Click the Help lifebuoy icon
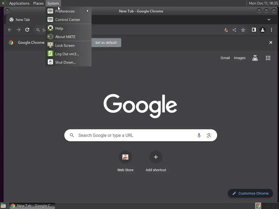279x209 pixels. pyautogui.click(x=50, y=28)
